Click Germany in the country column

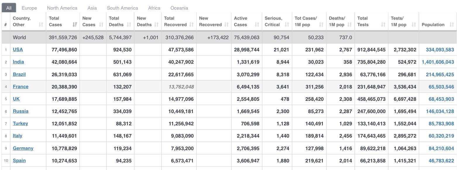23,148
